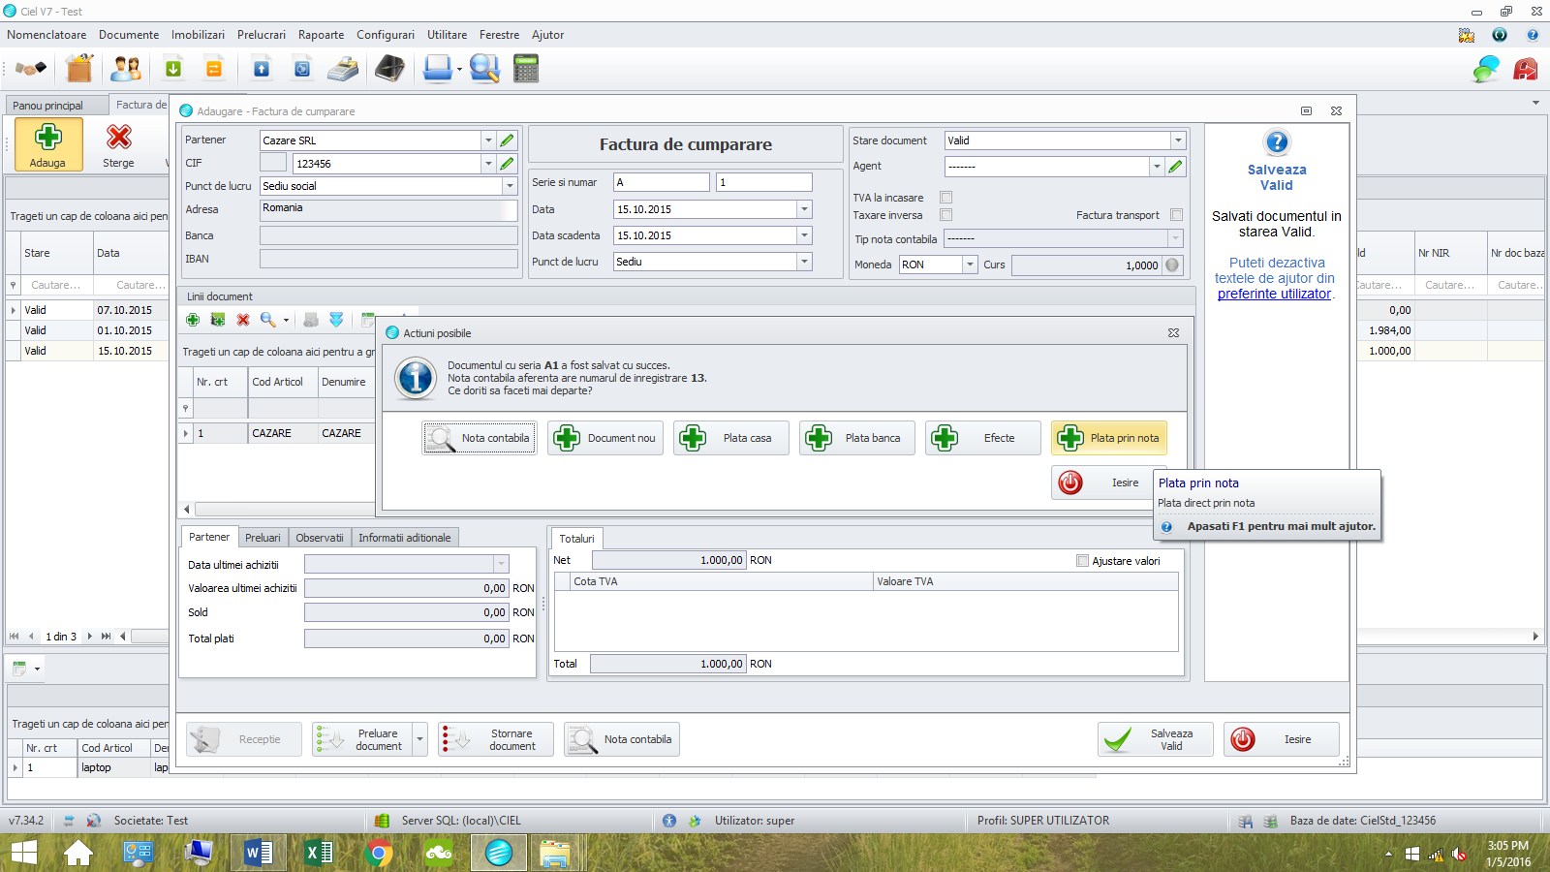The width and height of the screenshot is (1550, 872).
Task: Open Excel from the Windows taskbar
Action: (319, 853)
